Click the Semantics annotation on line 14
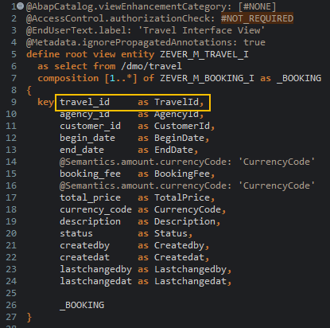 (187, 162)
